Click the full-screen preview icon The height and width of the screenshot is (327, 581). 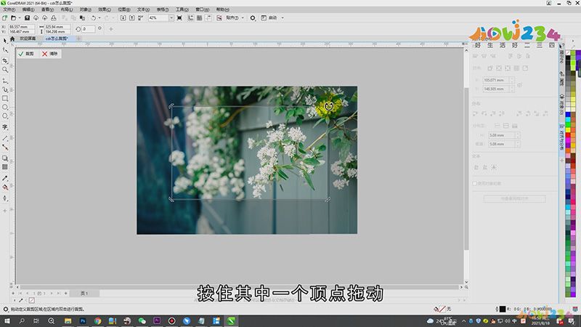[179, 17]
